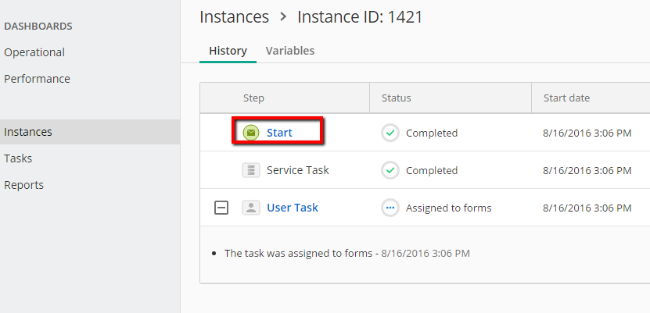Image resolution: width=650 pixels, height=313 pixels.
Task: Click the Start date column header
Action: [566, 98]
